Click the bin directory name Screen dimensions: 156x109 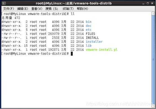[x=88, y=22]
